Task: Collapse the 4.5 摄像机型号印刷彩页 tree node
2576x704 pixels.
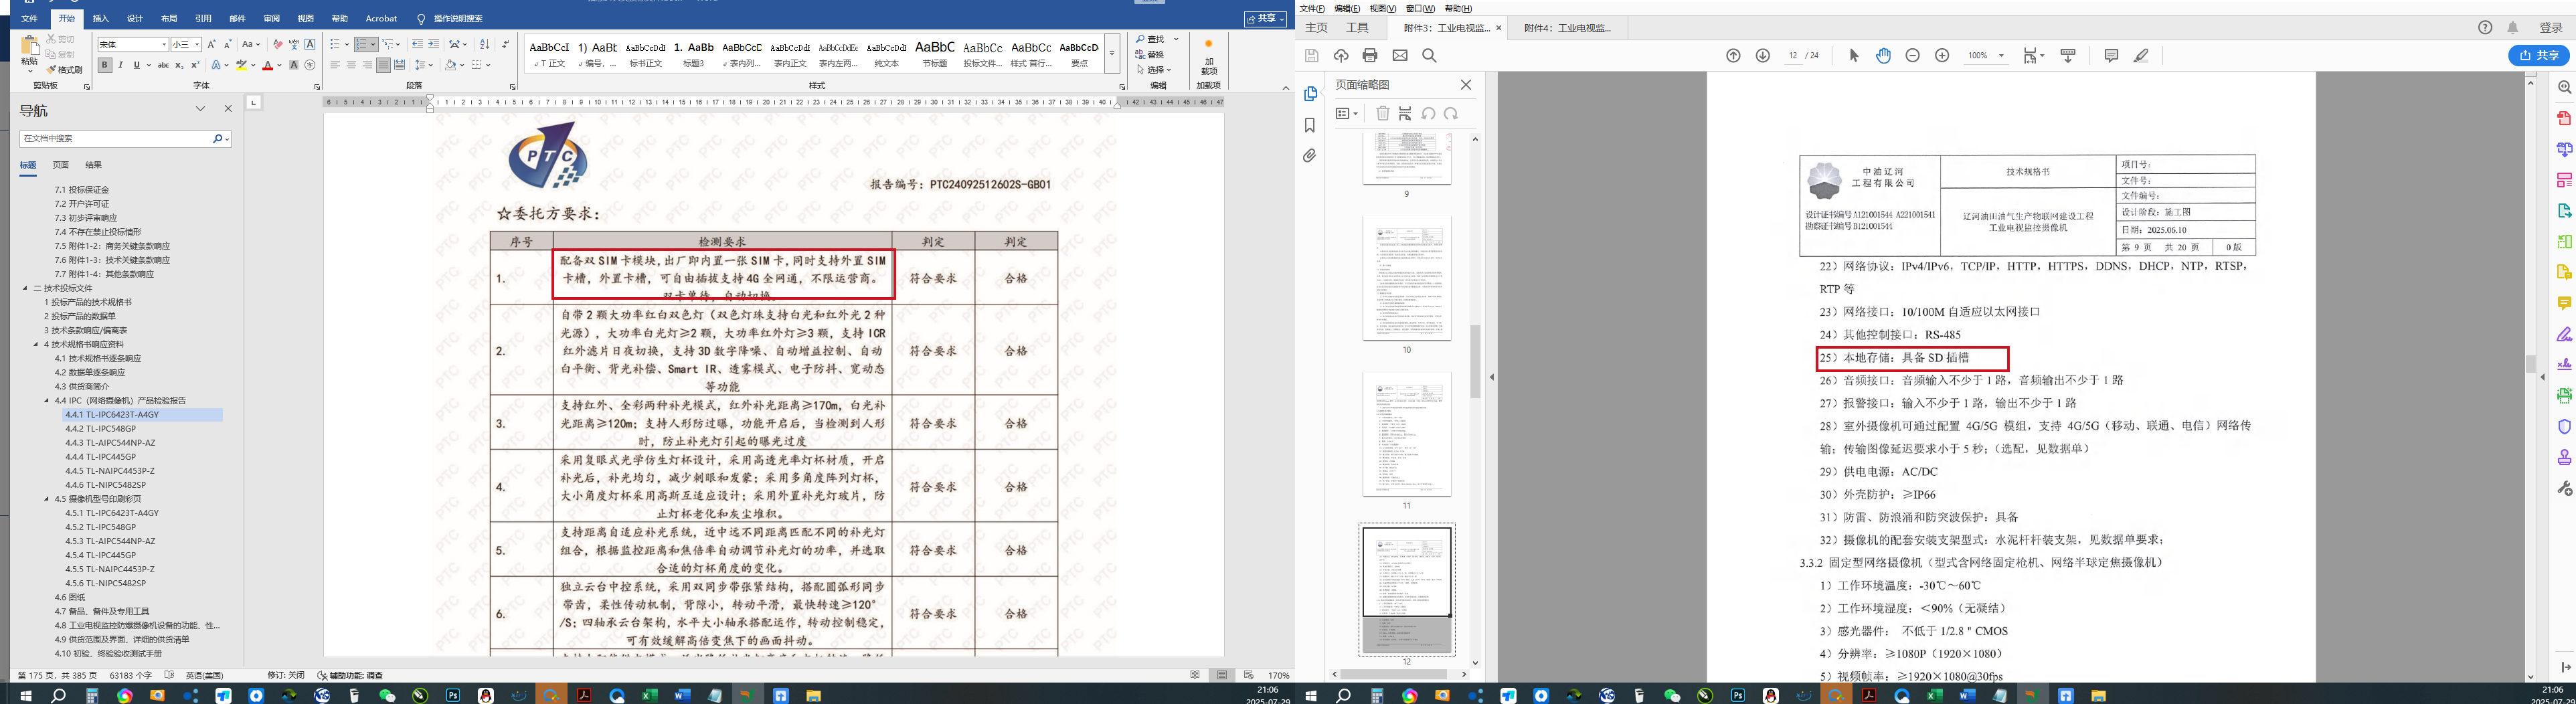Action: 46,499
